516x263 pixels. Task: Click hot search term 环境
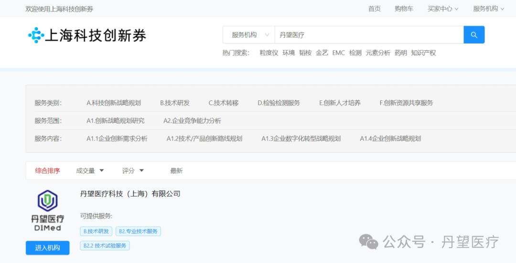pyautogui.click(x=289, y=53)
